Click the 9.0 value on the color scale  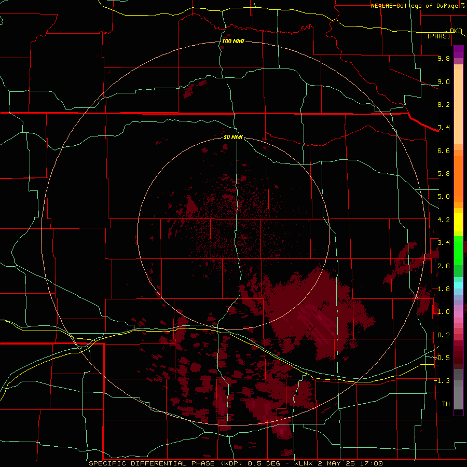[444, 81]
